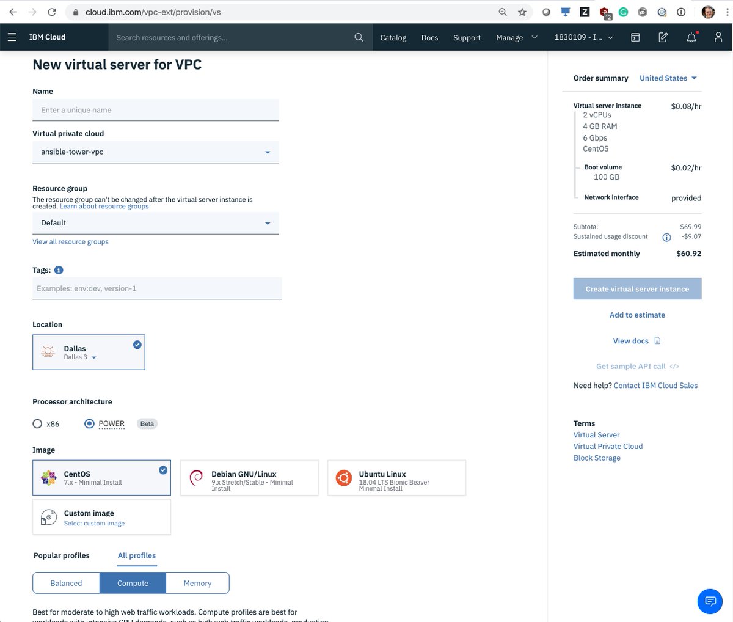Open the user profile icon
The image size is (733, 622).
click(x=718, y=37)
